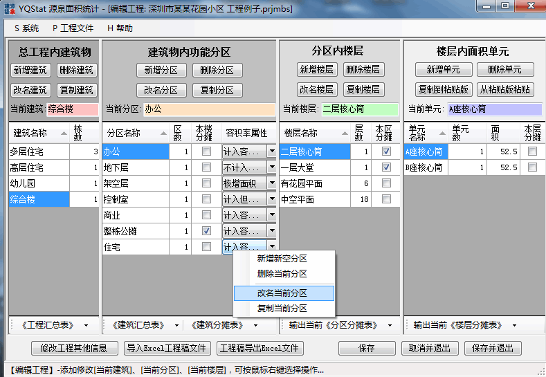Click the 取消并退出 button

coord(430,348)
